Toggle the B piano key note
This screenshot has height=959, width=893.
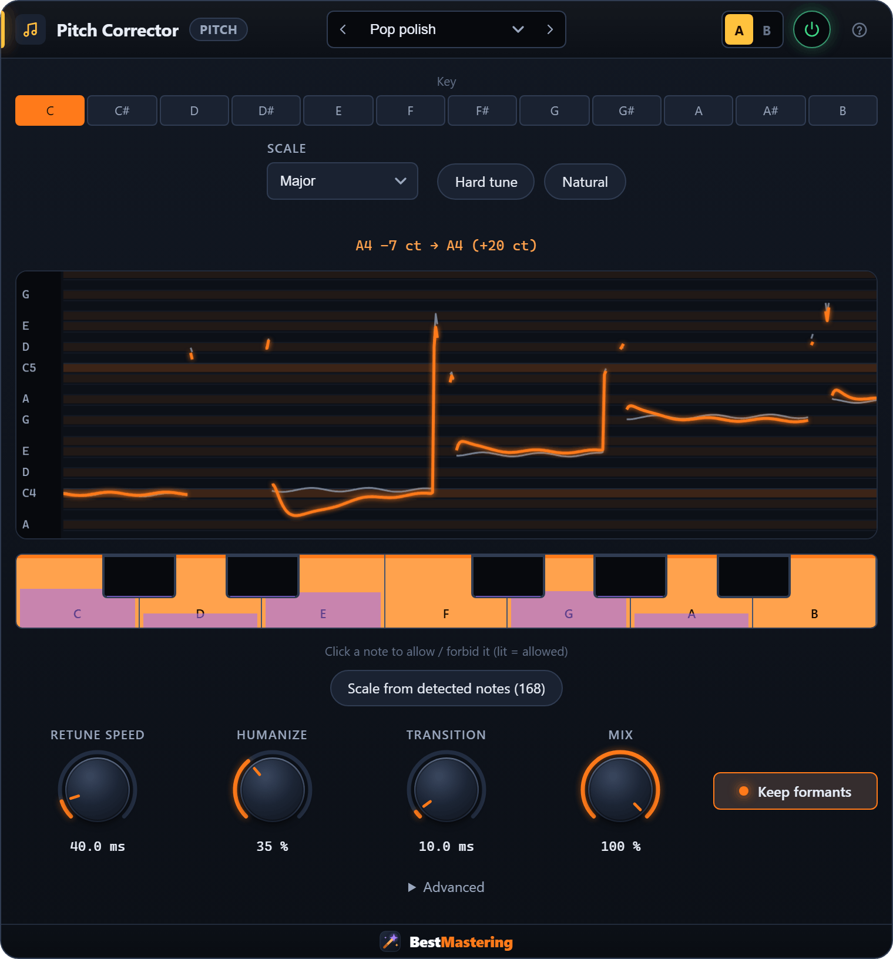coord(814,613)
